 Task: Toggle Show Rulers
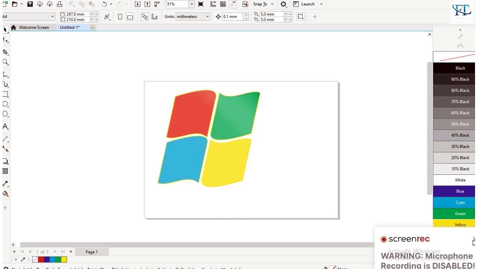[213, 4]
